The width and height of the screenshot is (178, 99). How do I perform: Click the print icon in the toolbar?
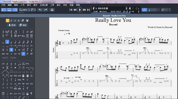(x=52, y=10)
